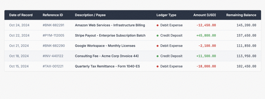Click the Amount (USD) column header
The width and height of the screenshot is (265, 99).
click(x=205, y=15)
